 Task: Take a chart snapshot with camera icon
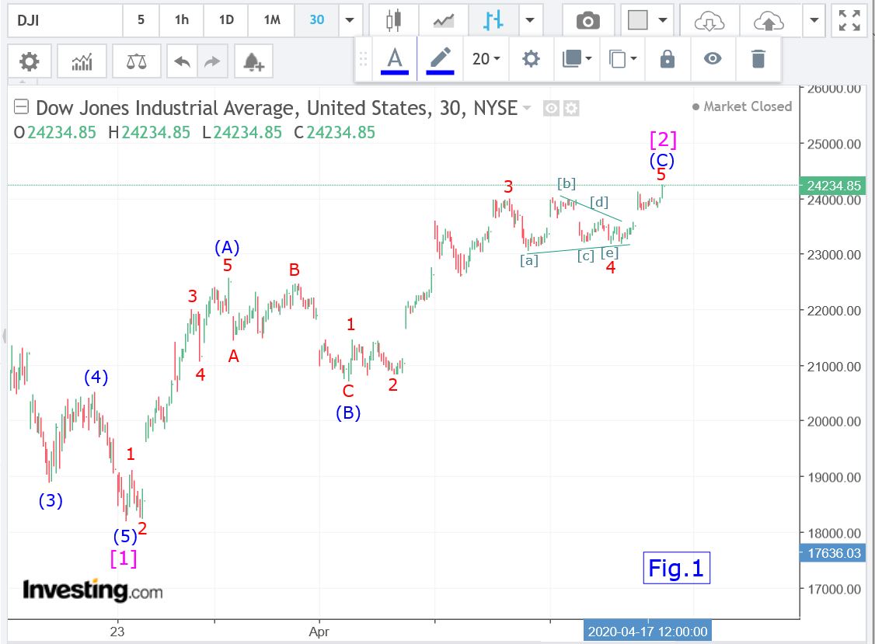587,21
